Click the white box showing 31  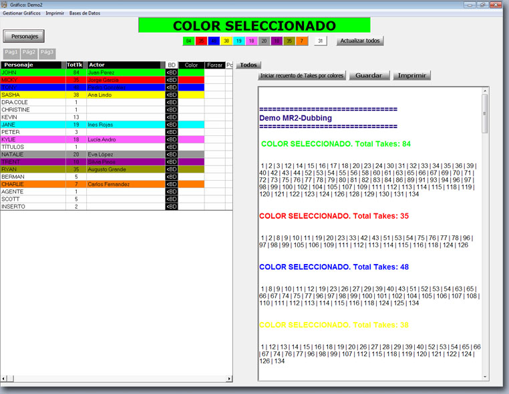tap(321, 41)
